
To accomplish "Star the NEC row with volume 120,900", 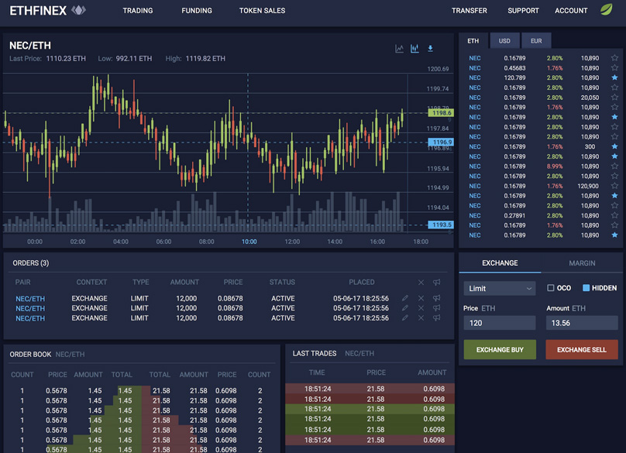I will [x=614, y=186].
